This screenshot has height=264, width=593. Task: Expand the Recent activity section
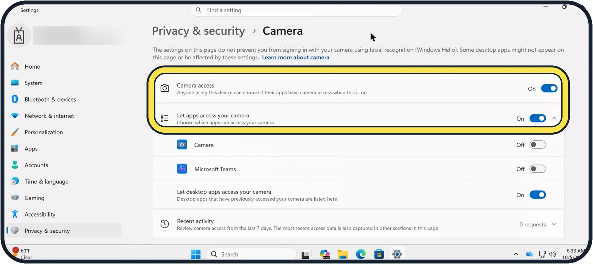(554, 224)
